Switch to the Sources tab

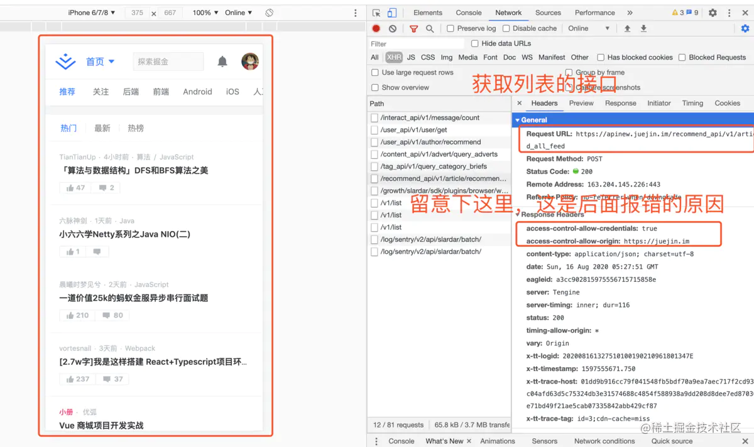(x=548, y=13)
